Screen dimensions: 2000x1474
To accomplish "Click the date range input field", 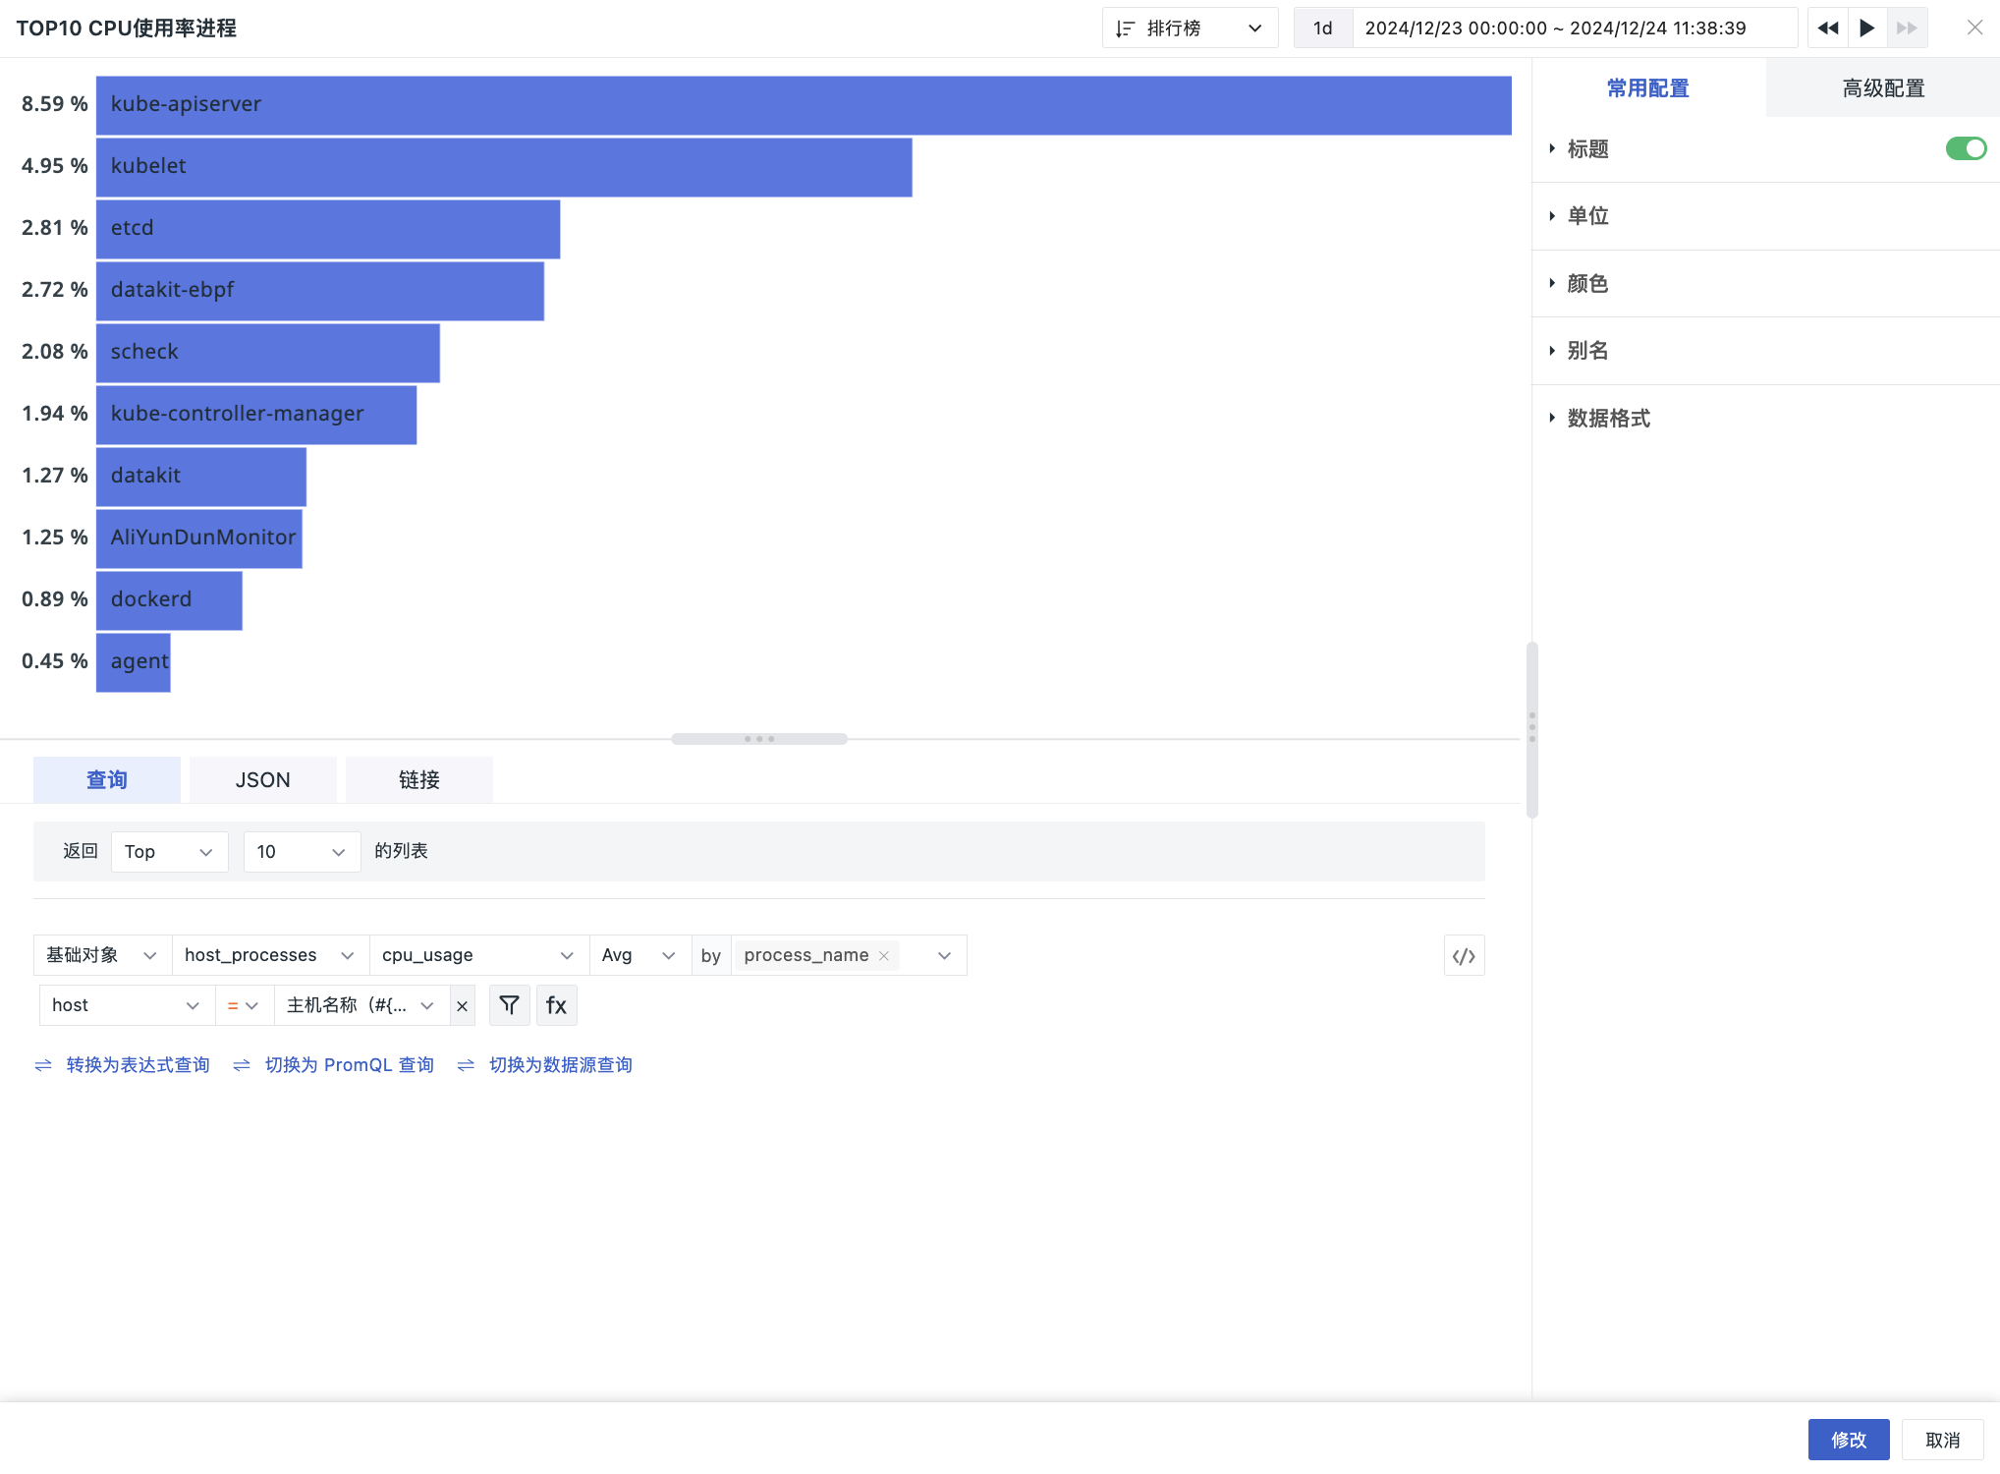I will [x=1575, y=28].
